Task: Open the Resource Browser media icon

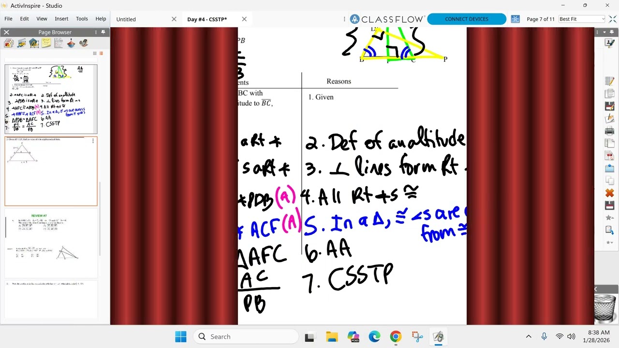Action: point(21,43)
